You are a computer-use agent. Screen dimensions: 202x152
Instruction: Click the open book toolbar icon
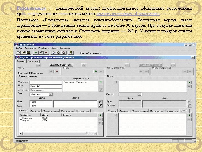pos(53,52)
